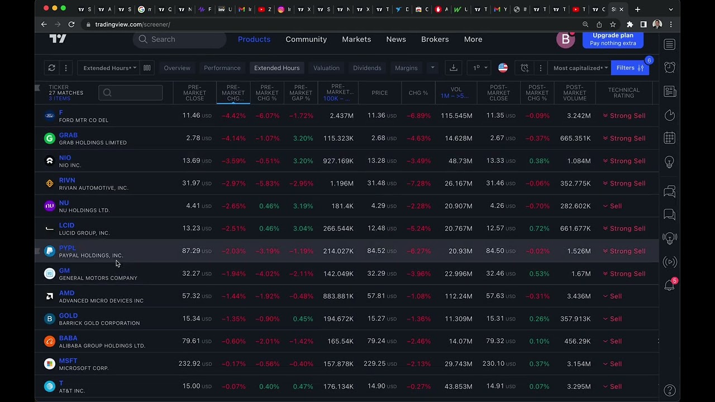The width and height of the screenshot is (715, 402).
Task: Click the top Search box
Action: point(179,39)
